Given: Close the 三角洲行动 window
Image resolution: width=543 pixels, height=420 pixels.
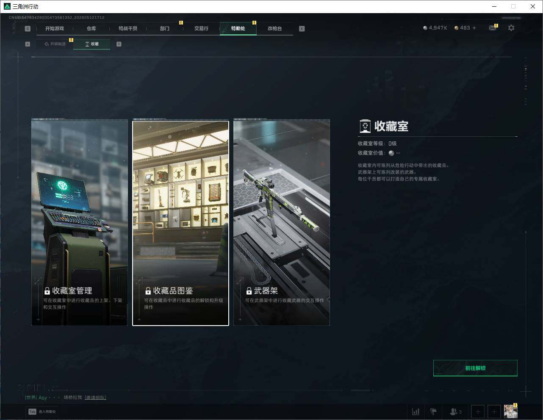Looking at the screenshot, I should point(533,6).
